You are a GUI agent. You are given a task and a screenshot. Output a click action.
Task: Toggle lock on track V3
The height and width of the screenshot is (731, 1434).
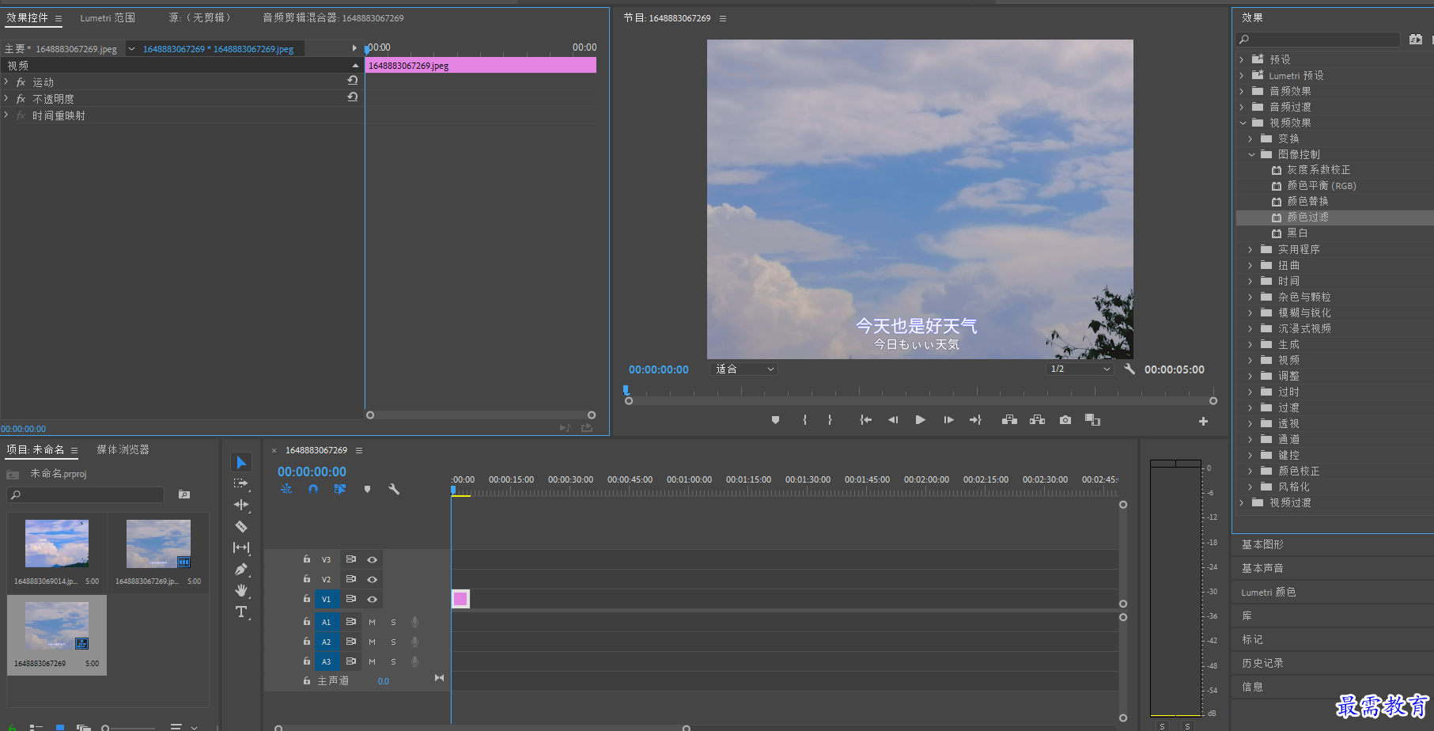[x=307, y=559]
